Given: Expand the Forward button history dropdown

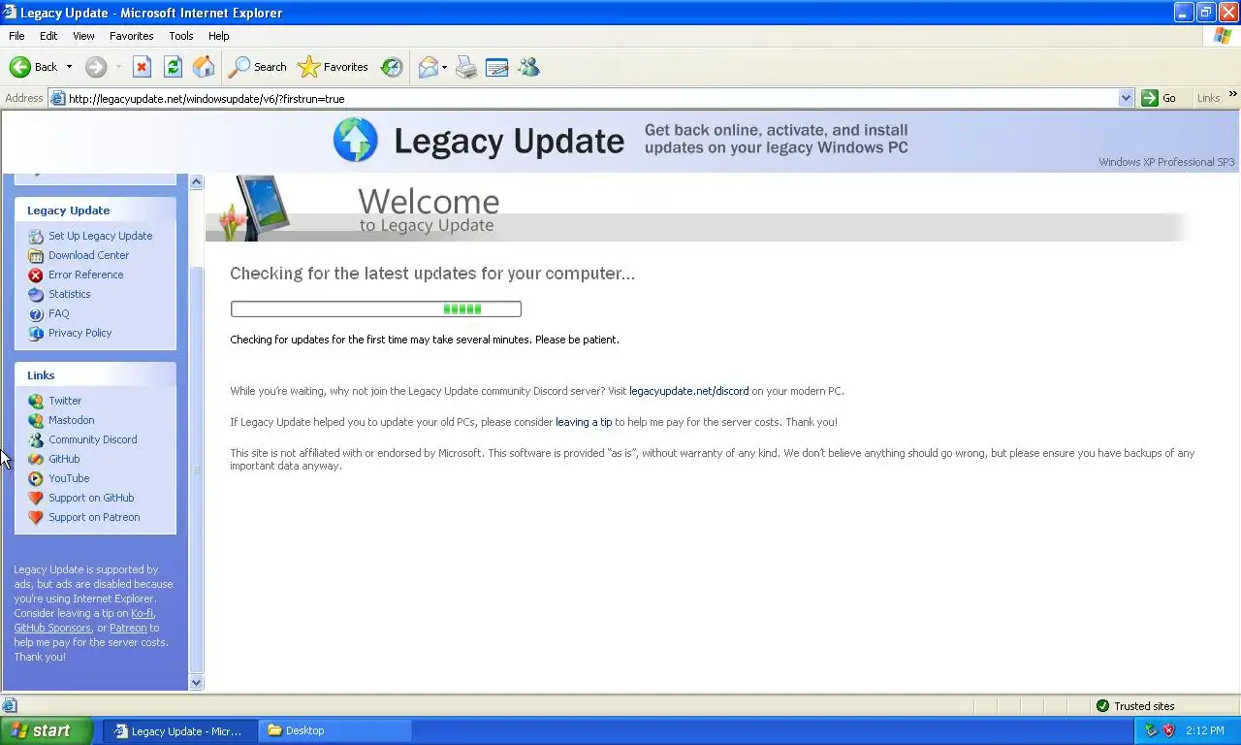Looking at the screenshot, I should 118,67.
